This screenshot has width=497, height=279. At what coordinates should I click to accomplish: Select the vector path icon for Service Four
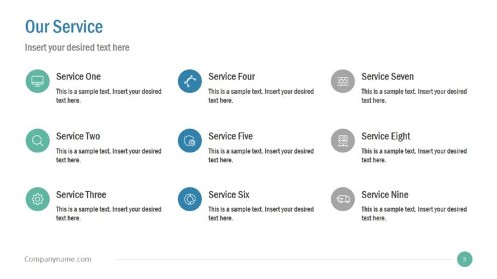coord(190,81)
